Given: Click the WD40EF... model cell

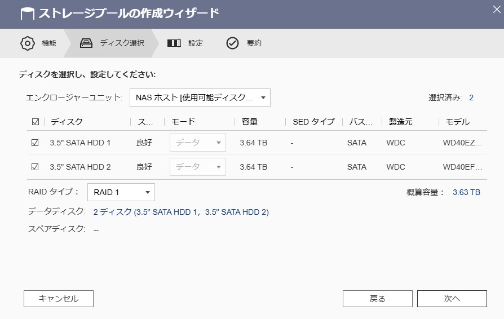Looking at the screenshot, I should (x=462, y=167).
